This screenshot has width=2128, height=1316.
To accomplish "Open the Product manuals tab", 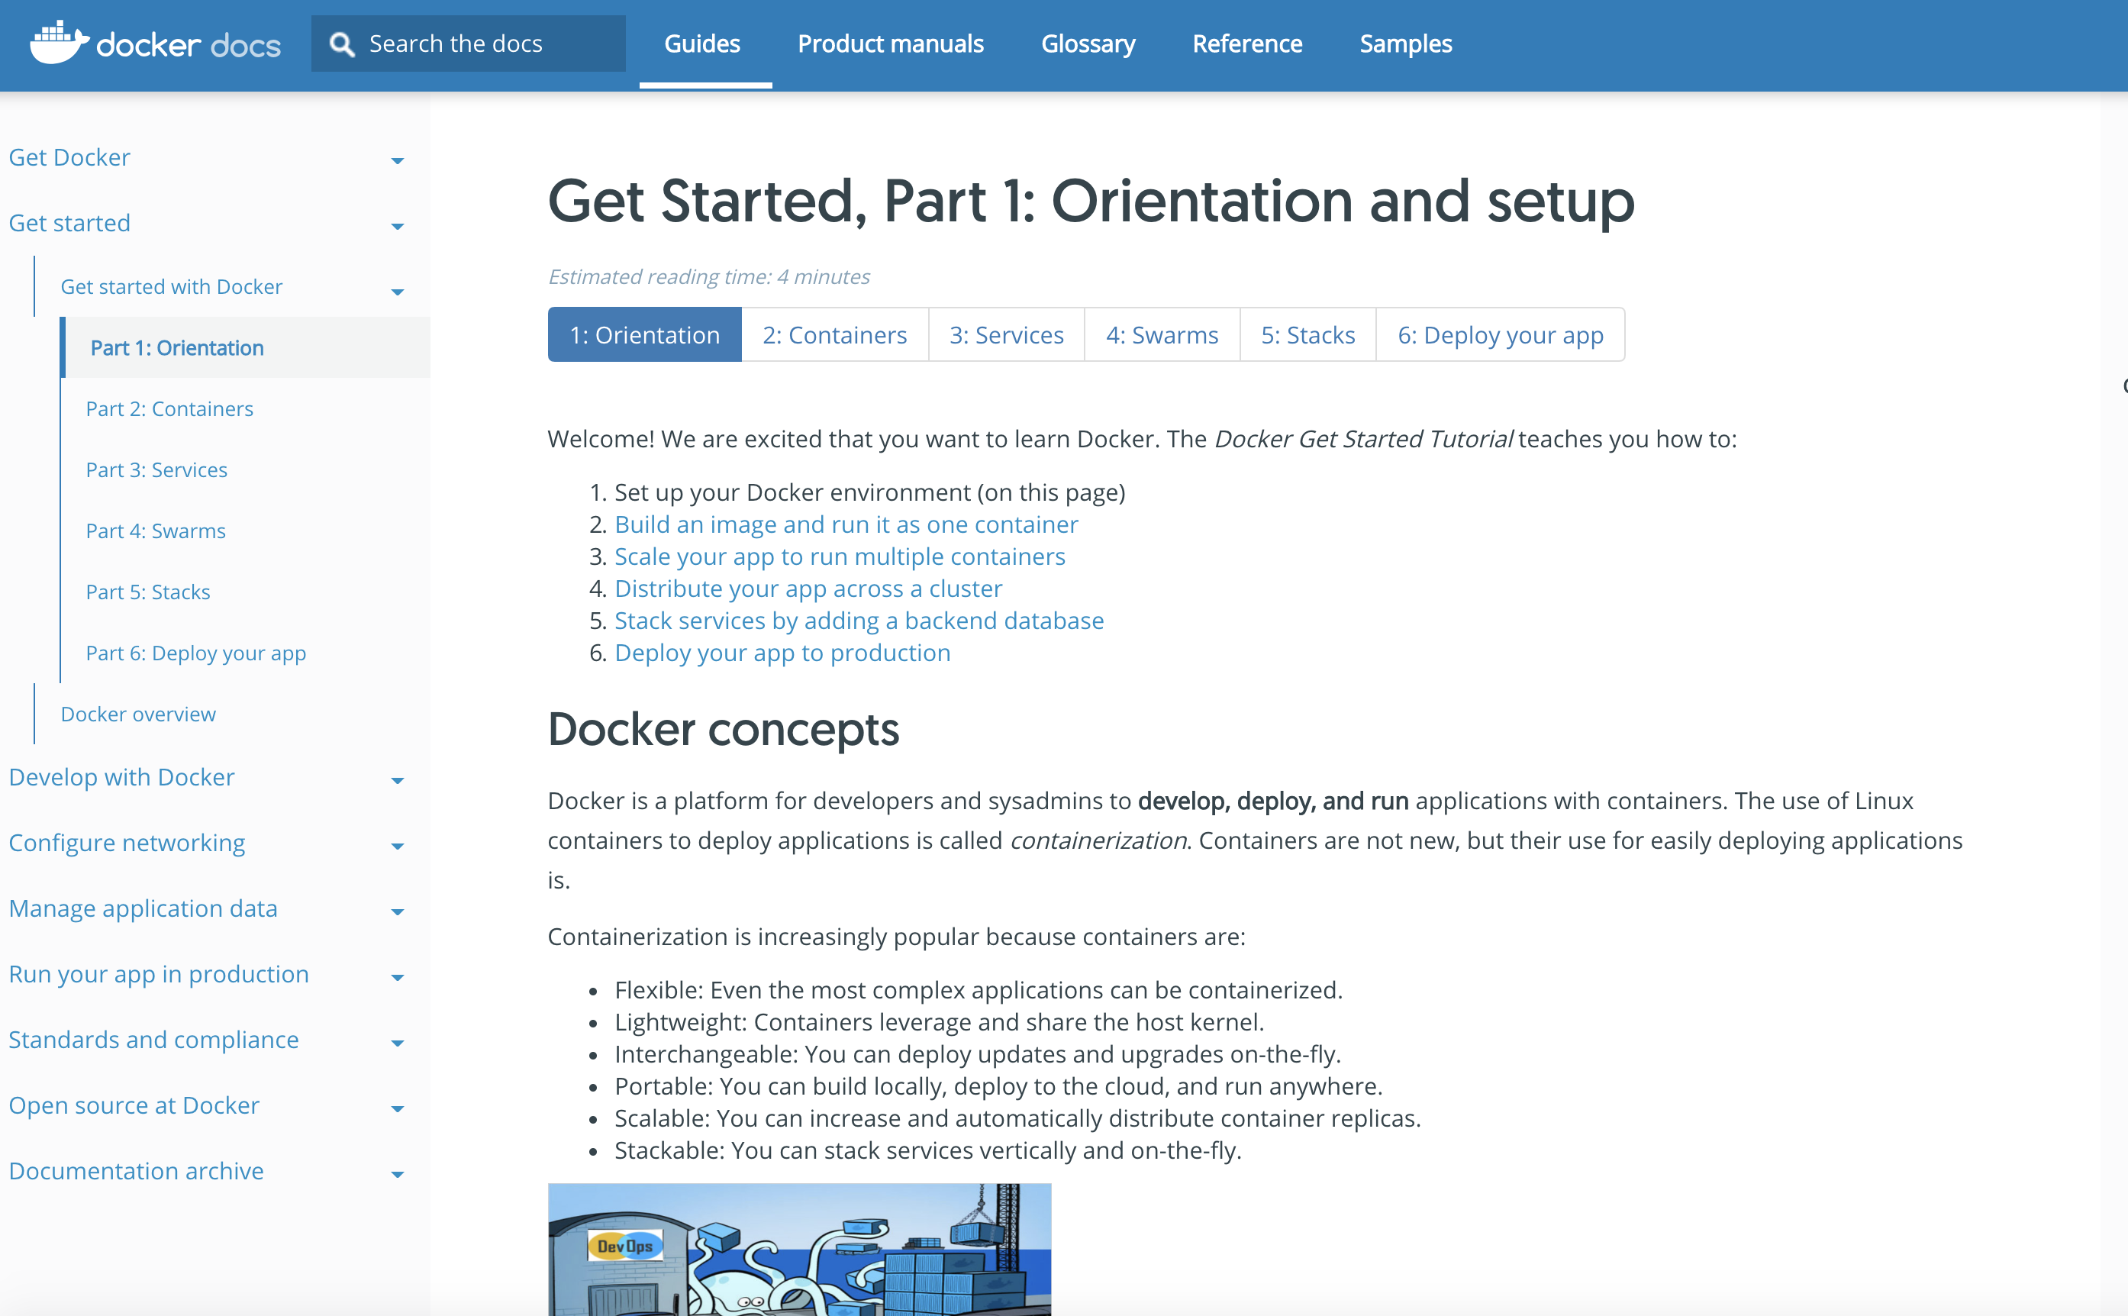I will 891,44.
